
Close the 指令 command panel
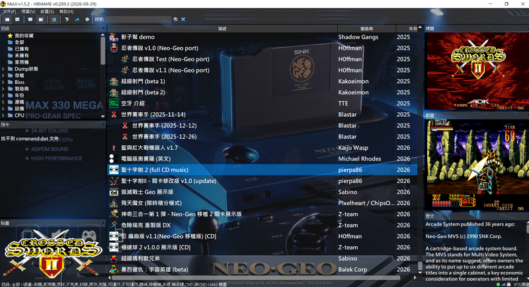click(x=103, y=125)
